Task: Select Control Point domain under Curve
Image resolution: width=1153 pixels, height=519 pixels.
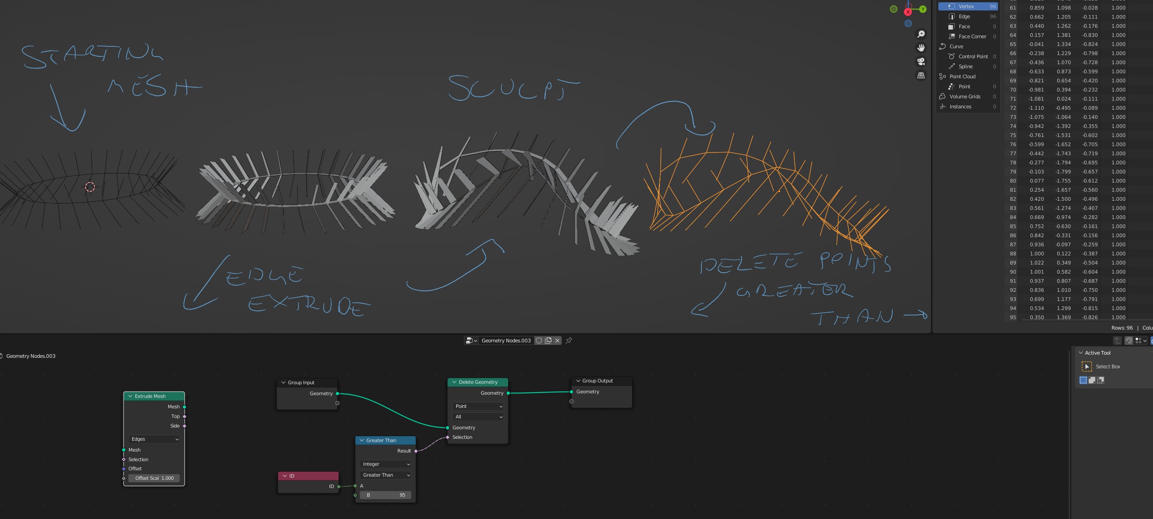Action: pos(968,56)
